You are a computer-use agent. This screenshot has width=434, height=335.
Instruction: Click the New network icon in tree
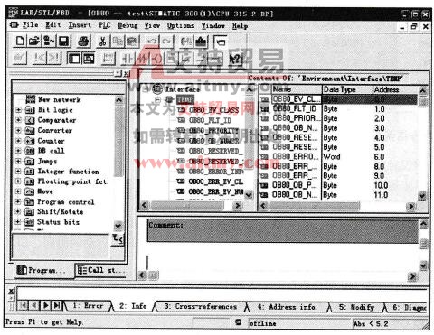(x=31, y=99)
